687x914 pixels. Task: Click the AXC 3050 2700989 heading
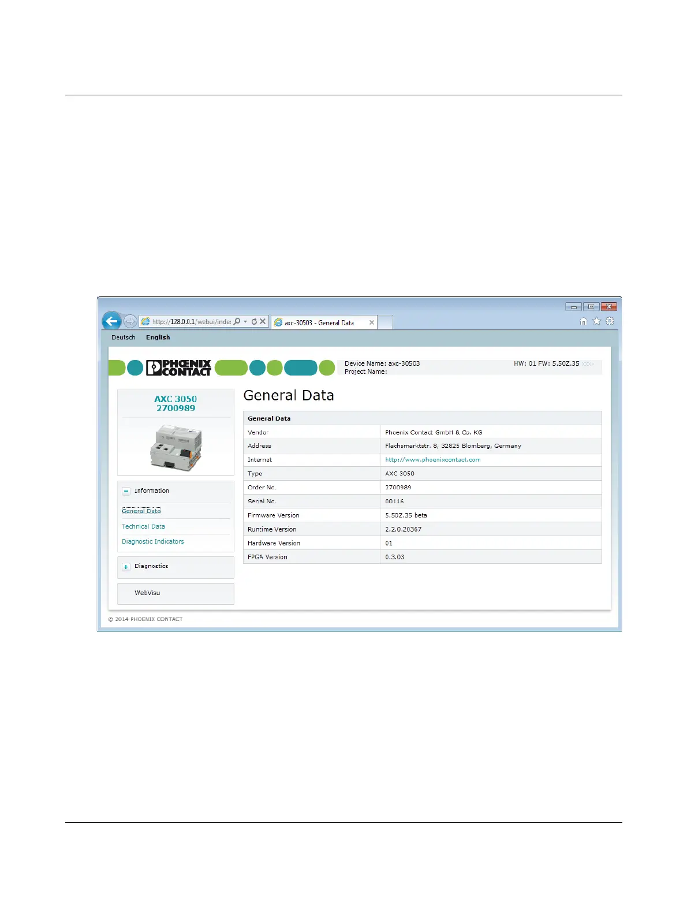(x=176, y=403)
